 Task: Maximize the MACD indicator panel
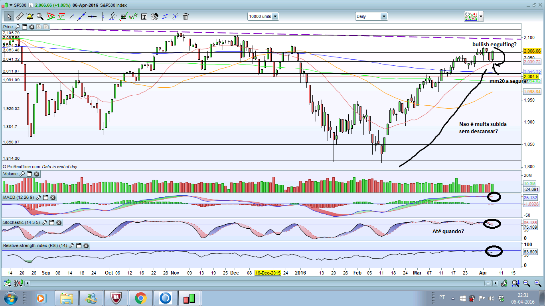45,197
